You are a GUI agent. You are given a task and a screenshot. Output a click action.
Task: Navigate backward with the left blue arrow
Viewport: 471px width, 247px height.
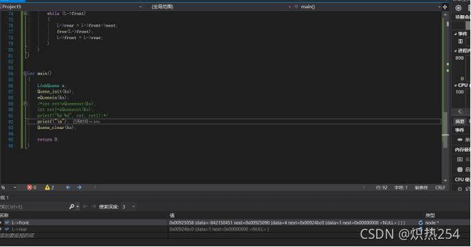[x=68, y=187]
